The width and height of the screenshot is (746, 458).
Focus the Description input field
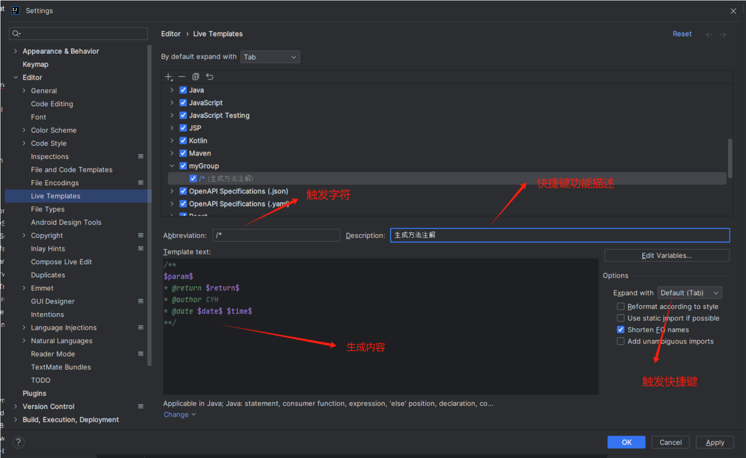[x=560, y=235]
